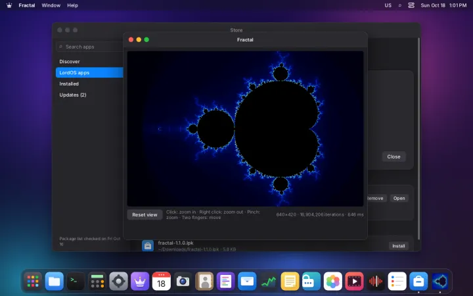The width and height of the screenshot is (473, 296).
Task: Minimize Fractal window with yellow button
Action: [x=139, y=39]
